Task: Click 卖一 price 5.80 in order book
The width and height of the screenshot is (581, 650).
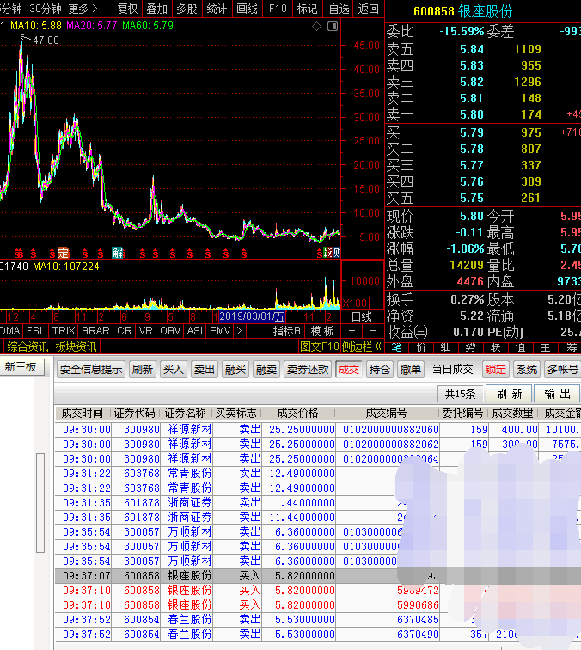Action: [472, 115]
